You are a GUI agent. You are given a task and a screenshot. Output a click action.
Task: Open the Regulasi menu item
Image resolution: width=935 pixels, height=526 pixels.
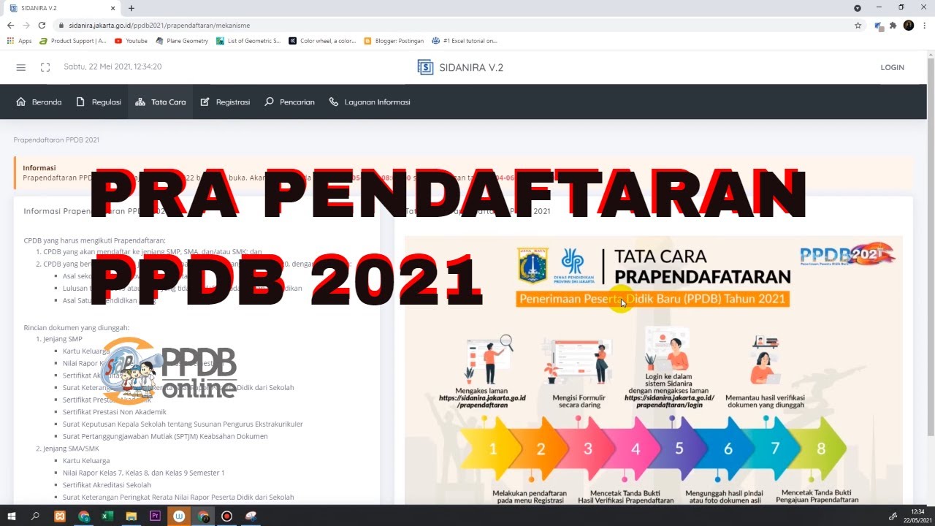(99, 102)
